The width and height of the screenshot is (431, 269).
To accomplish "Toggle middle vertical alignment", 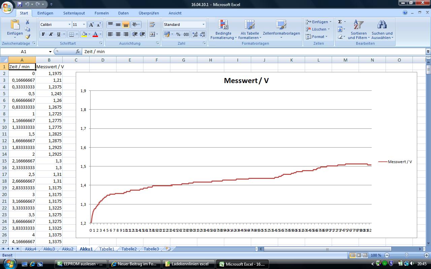I will point(118,25).
